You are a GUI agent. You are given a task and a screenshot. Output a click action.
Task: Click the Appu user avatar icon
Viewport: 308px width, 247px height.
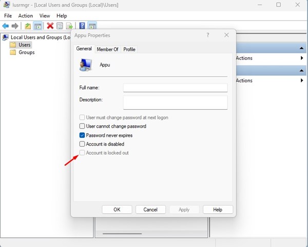(x=86, y=65)
